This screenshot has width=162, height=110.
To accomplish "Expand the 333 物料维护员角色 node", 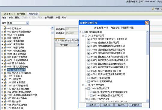I will (2, 98).
